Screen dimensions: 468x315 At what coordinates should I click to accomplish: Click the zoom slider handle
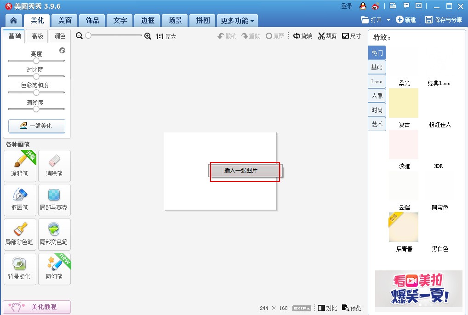click(88, 35)
